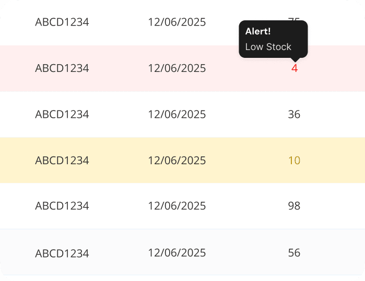Image resolution: width=365 pixels, height=281 pixels.
Task: Select the date in the quantity 36 row
Action: click(177, 114)
